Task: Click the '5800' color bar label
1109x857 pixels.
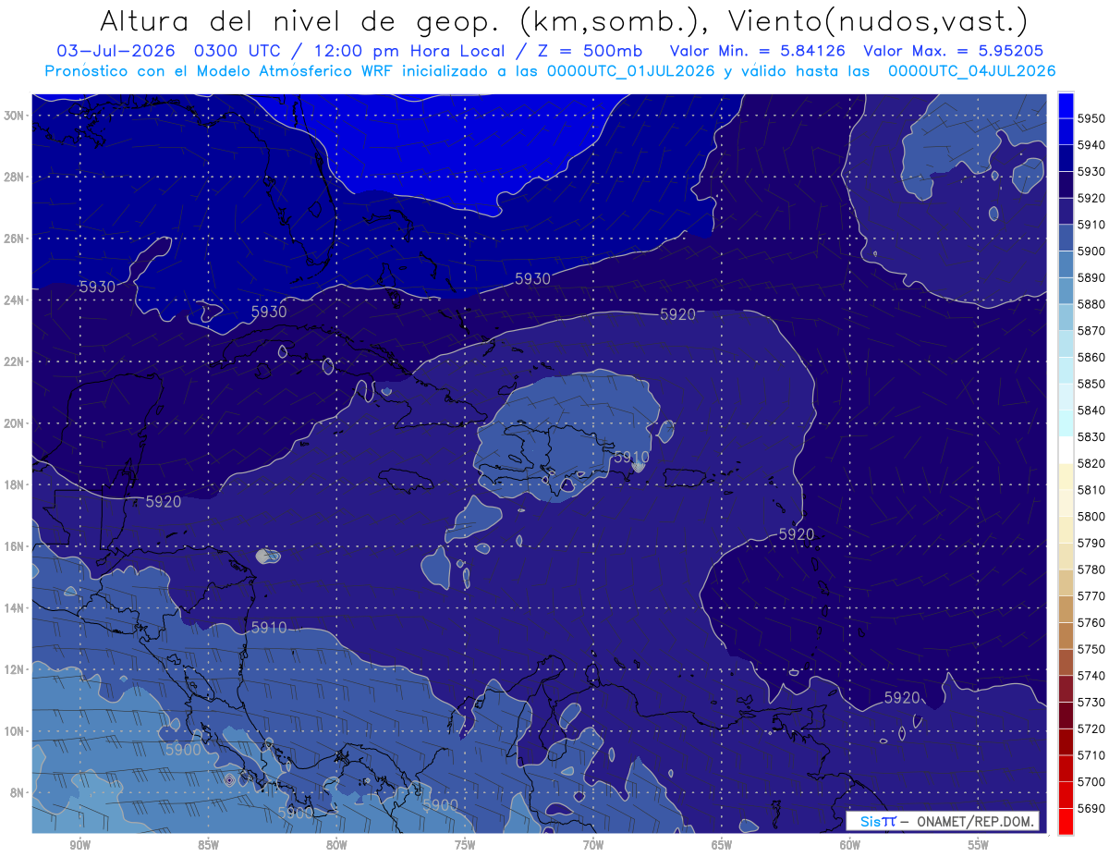Action: pyautogui.click(x=1091, y=516)
